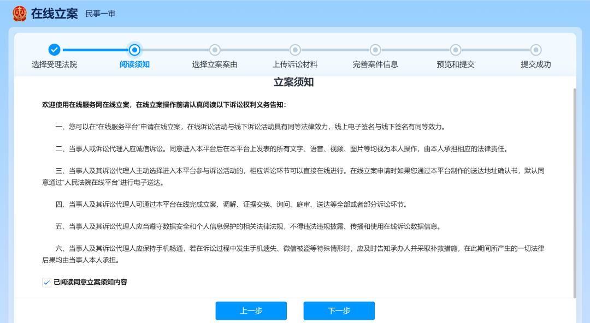The width and height of the screenshot is (590, 323).
Task: Click the completed checkmark step circle
Action: [54, 50]
